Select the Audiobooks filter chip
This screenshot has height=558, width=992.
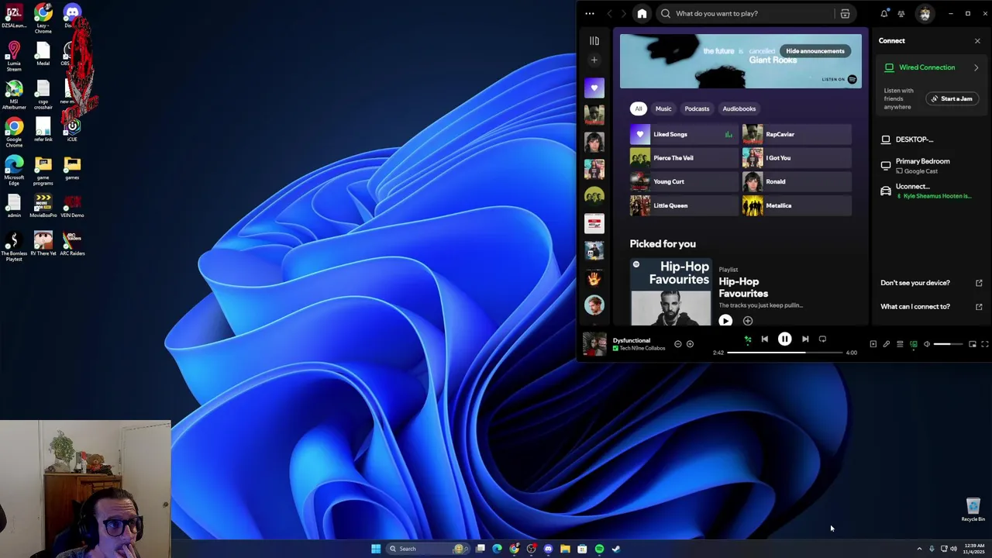[x=739, y=108]
